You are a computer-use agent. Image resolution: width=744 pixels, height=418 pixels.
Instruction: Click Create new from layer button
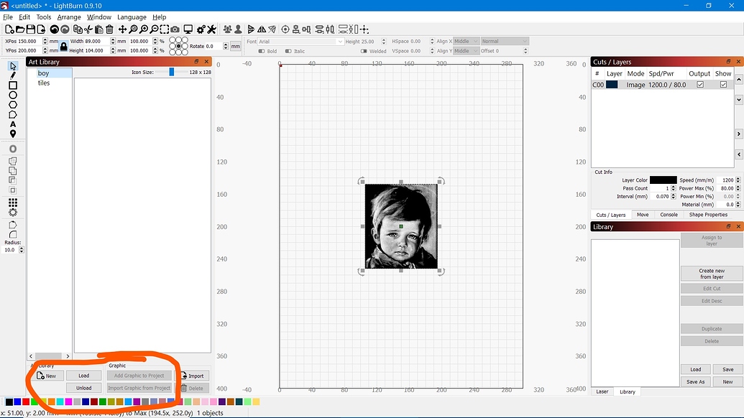pyautogui.click(x=712, y=274)
